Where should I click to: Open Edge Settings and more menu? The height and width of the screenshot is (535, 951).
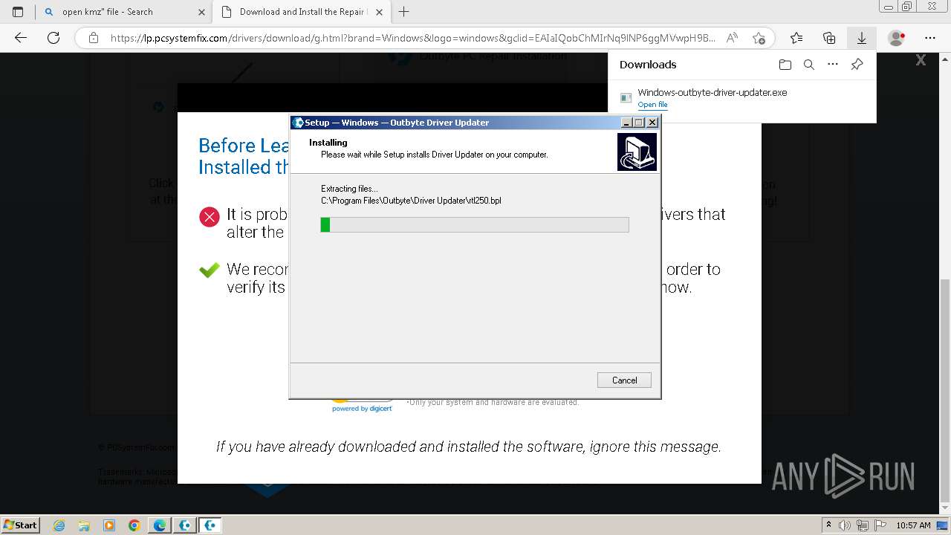coord(929,38)
